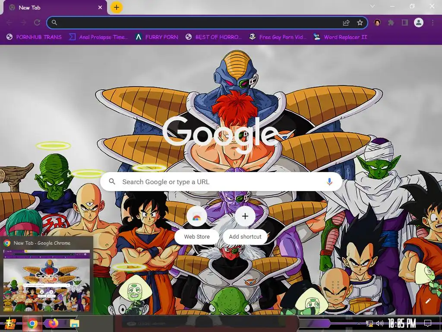Click the magnifier icon in Google search box
The height and width of the screenshot is (332, 442).
tap(112, 182)
